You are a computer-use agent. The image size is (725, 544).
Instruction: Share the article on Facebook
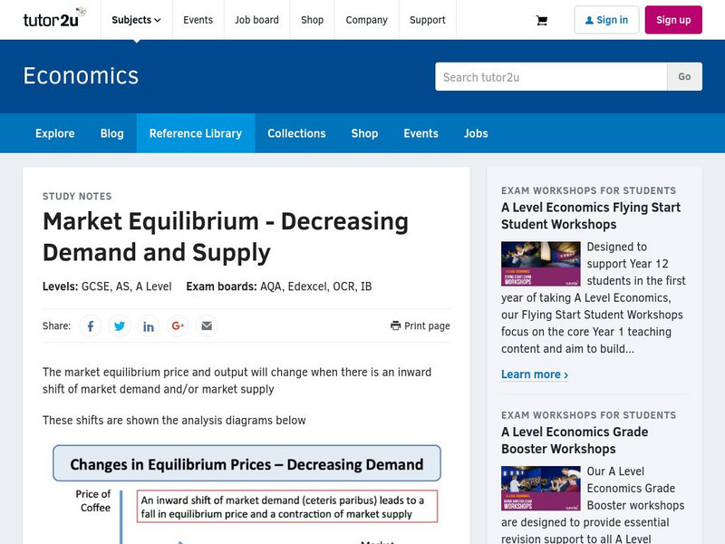(91, 325)
